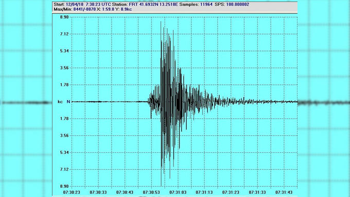Click the 07:30:33 time axis label

[98, 192]
